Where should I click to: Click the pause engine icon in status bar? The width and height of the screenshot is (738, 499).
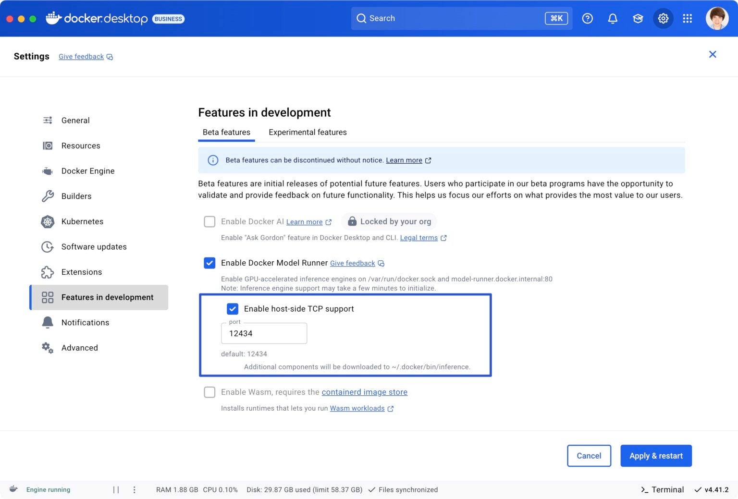pyautogui.click(x=115, y=489)
